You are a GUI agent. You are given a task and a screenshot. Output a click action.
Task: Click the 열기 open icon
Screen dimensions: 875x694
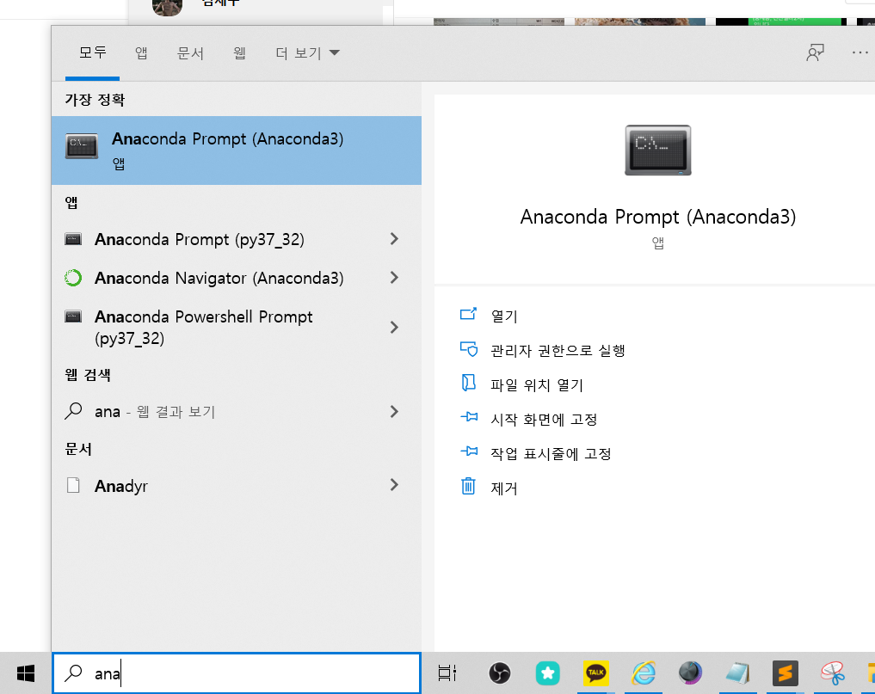tap(468, 314)
